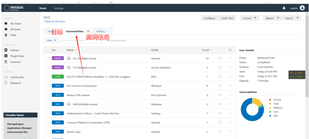Click the Policies shield icon
Screen dimensions: 309x139
point(6,50)
